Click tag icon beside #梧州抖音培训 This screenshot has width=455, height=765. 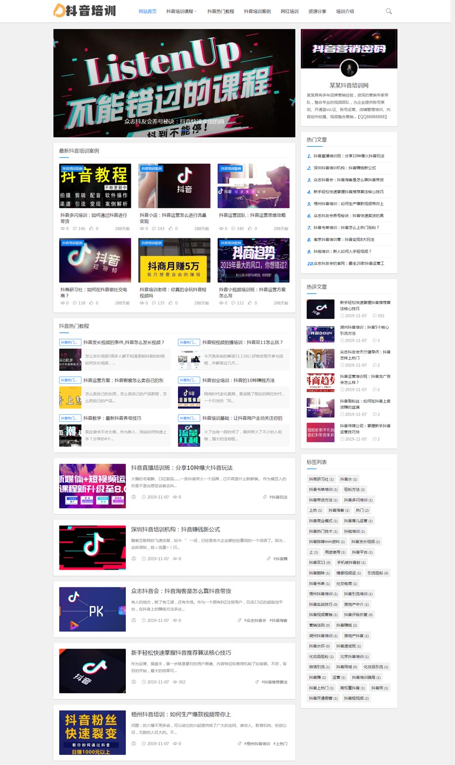pyautogui.click(x=240, y=744)
